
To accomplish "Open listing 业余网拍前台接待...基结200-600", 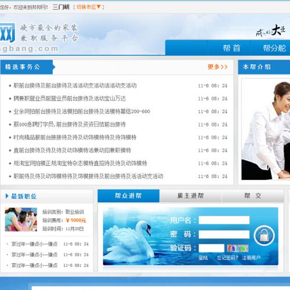I will click(82, 111).
